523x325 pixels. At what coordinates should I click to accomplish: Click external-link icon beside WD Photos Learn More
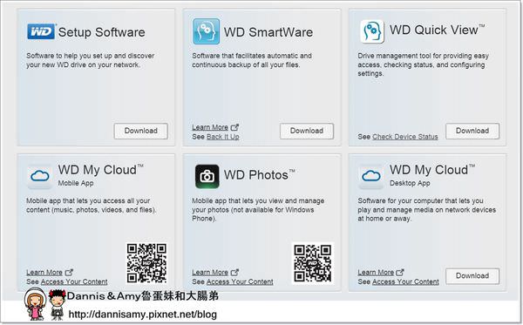234,273
